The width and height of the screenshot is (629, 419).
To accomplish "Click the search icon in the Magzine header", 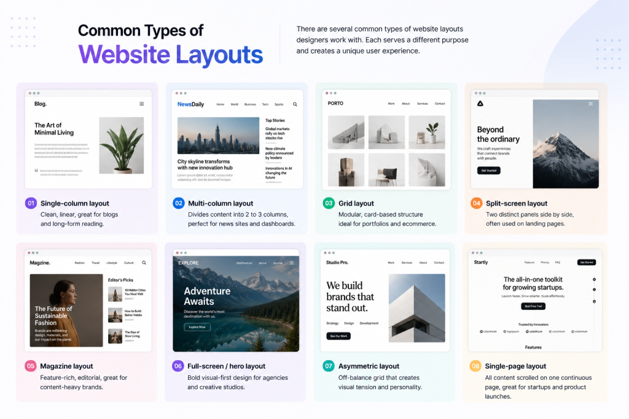I will pos(144,263).
